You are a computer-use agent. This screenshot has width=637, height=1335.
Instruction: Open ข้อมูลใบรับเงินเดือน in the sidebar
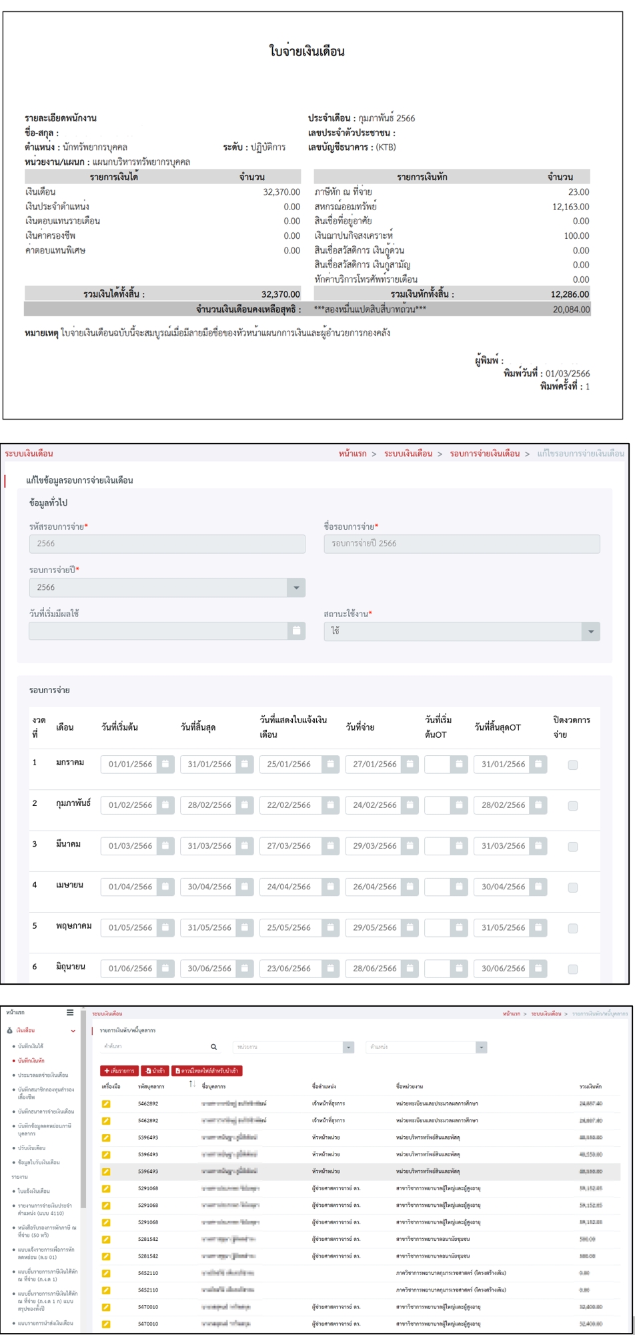[x=39, y=1162]
